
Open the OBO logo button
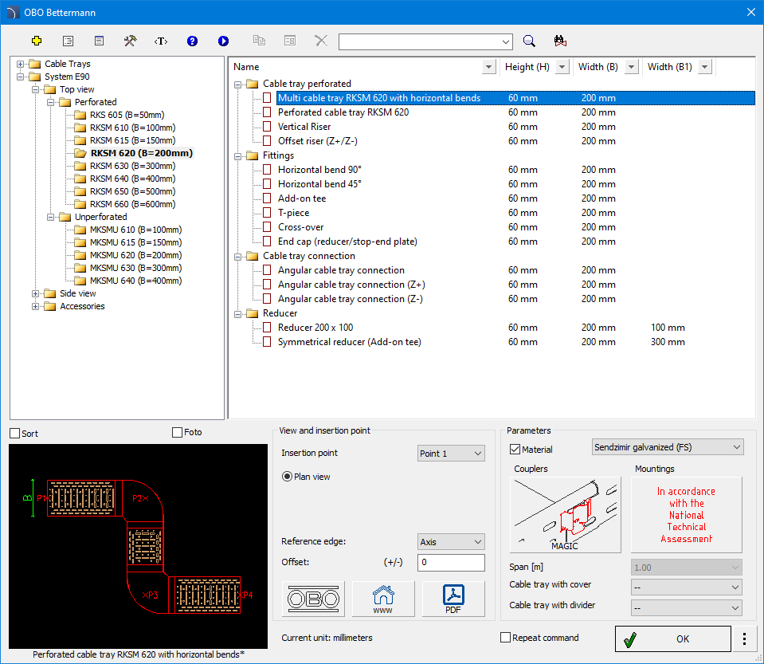(x=313, y=599)
